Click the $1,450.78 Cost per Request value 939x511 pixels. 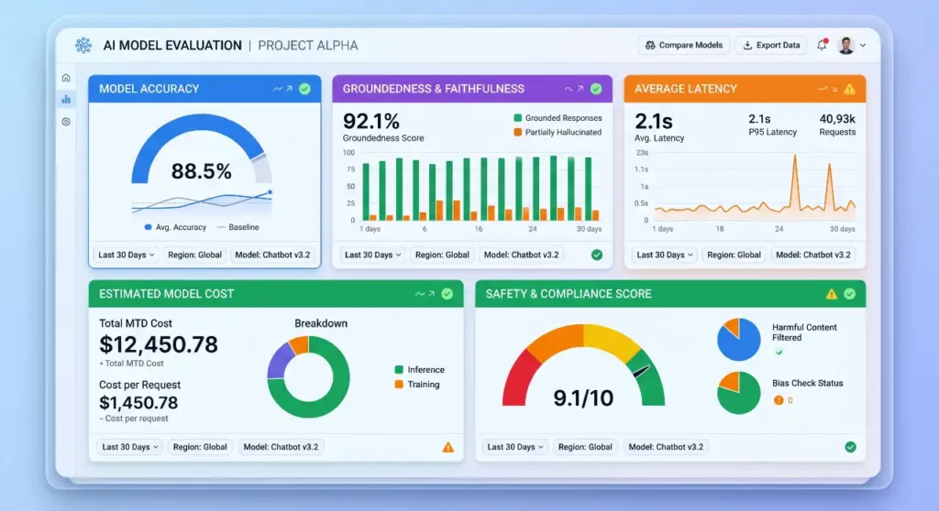[x=138, y=403]
